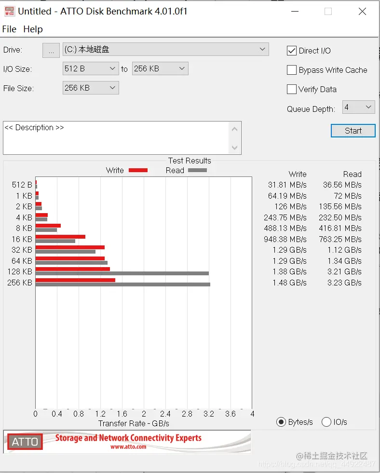Open the Queue Depth dropdown
The width and height of the screenshot is (380, 473).
pos(359,107)
